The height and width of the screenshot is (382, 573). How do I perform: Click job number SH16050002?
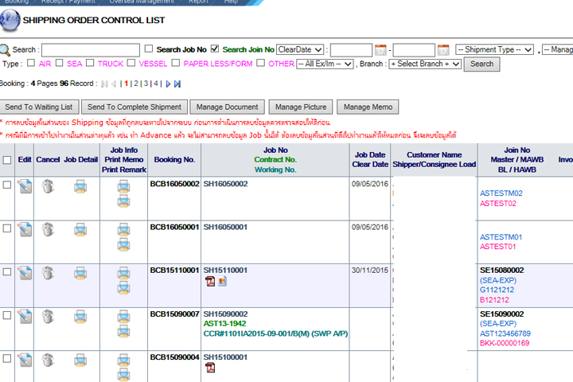click(225, 184)
